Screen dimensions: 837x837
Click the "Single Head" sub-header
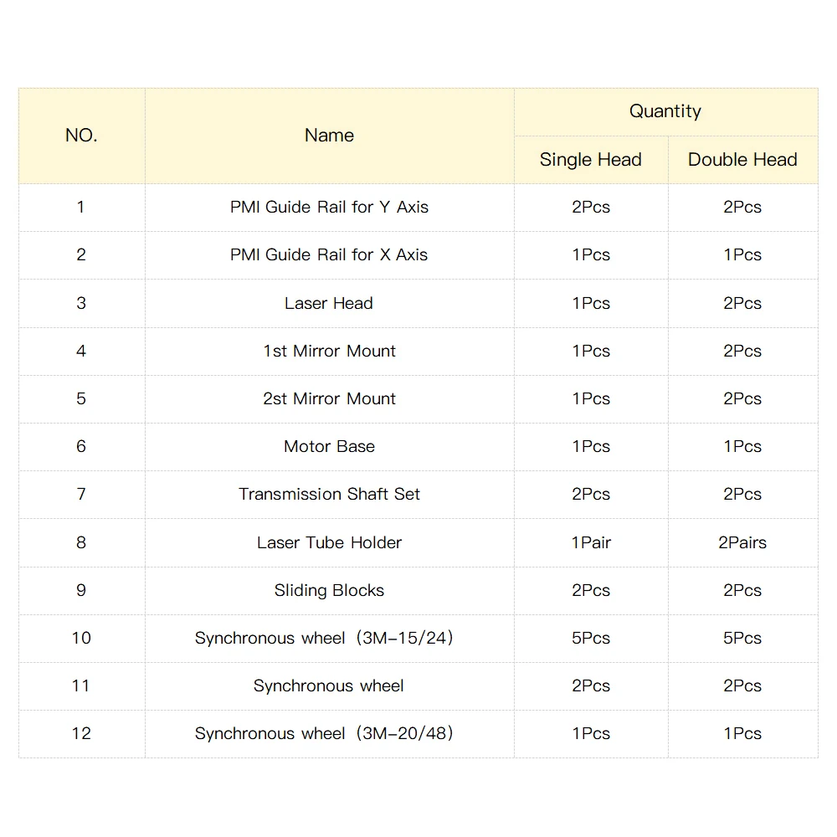click(590, 160)
